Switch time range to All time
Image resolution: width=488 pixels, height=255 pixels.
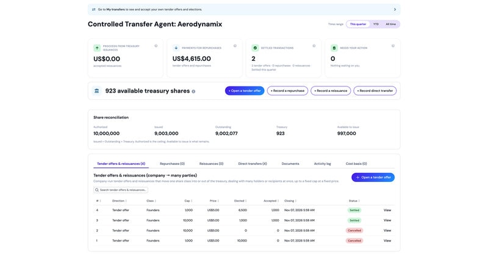(390, 24)
